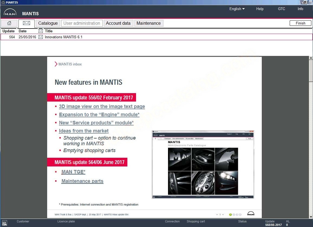Open the Maintenance tab

149,23
